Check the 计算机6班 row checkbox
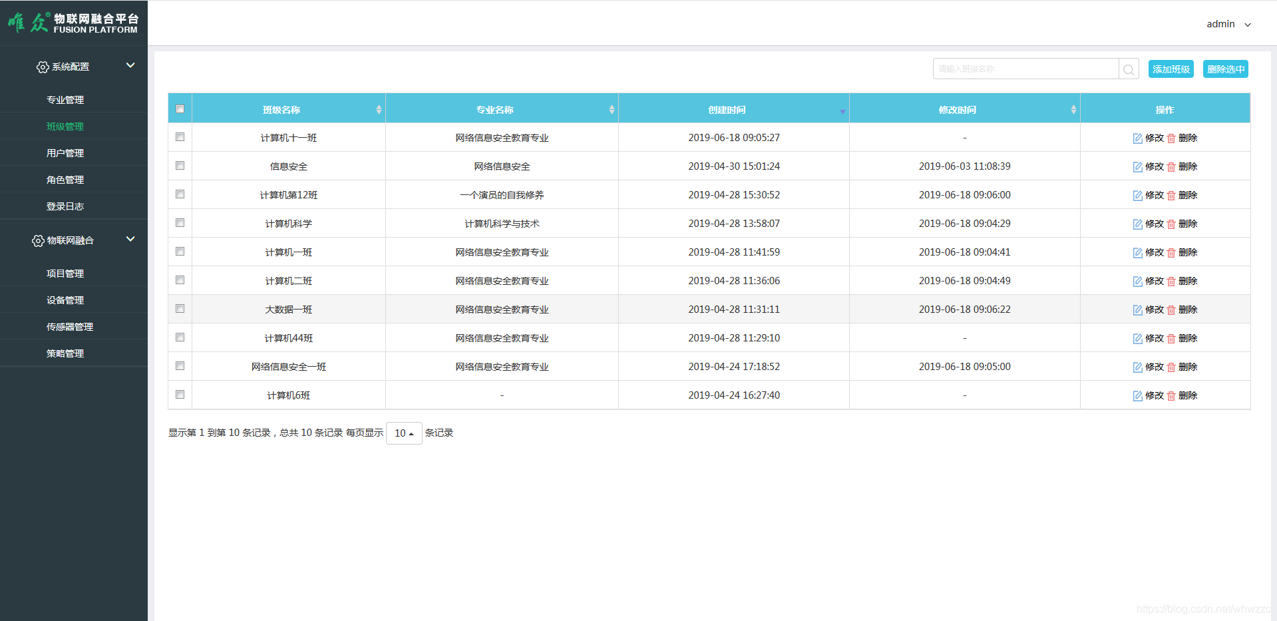The height and width of the screenshot is (621, 1277). [x=180, y=395]
